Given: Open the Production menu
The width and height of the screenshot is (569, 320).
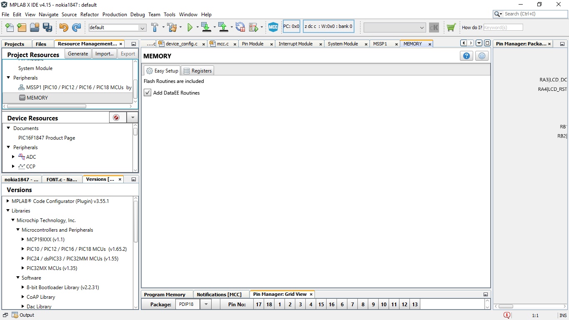Looking at the screenshot, I should point(115,14).
